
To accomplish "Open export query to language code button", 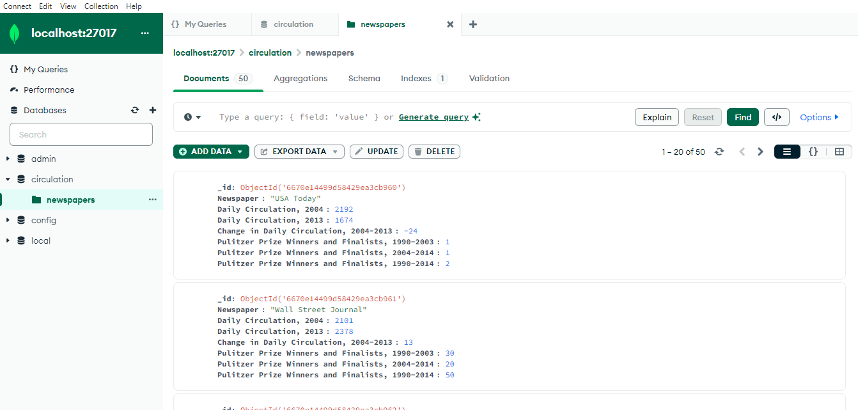I will pos(777,117).
